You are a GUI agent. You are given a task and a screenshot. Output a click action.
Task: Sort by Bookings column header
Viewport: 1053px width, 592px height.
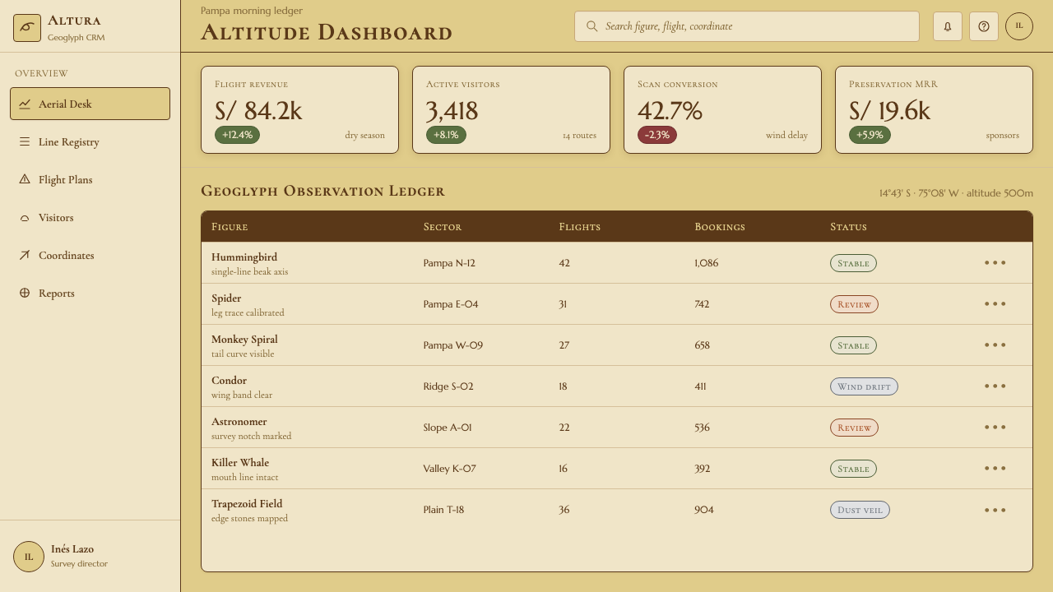tap(720, 226)
